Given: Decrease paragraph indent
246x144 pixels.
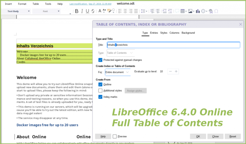Looking at the screenshot, I should [170, 11].
